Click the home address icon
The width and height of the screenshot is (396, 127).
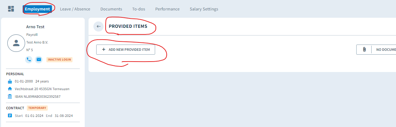click(x=10, y=89)
